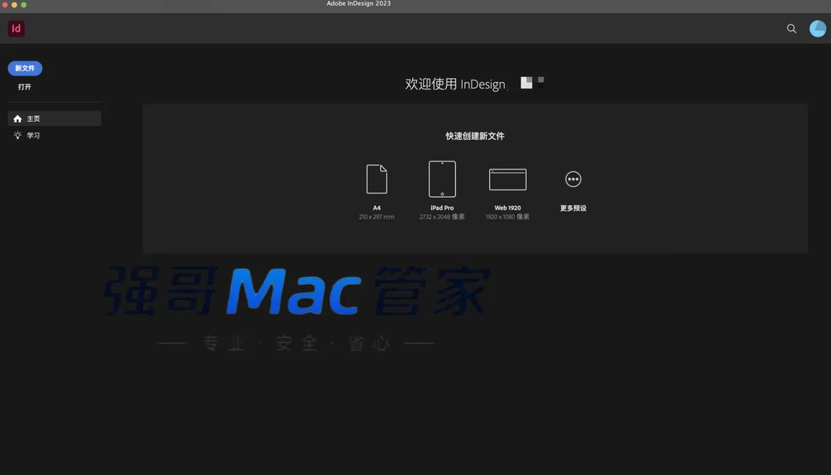Open 更多预设 more presets icon
The image size is (831, 475).
click(573, 179)
